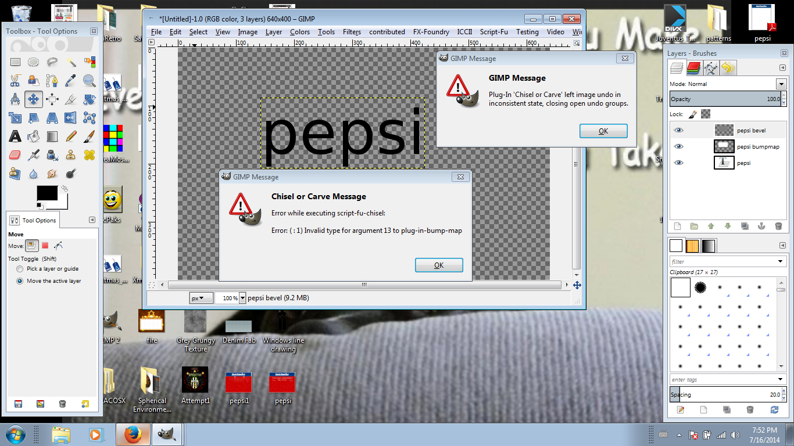
Task: Raise layer with green up arrow
Action: pyautogui.click(x=710, y=226)
